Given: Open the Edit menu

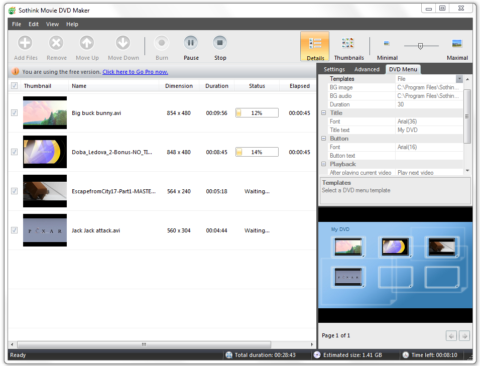Looking at the screenshot, I should tap(34, 24).
